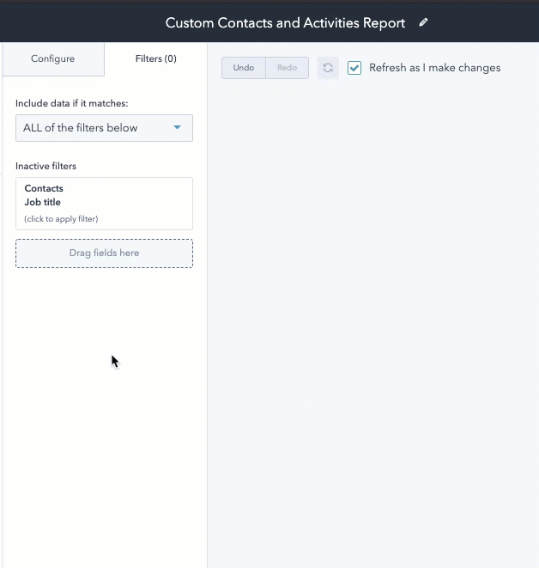Click the "(click to apply filter)" text
Image resolution: width=539 pixels, height=568 pixels.
coord(61,219)
